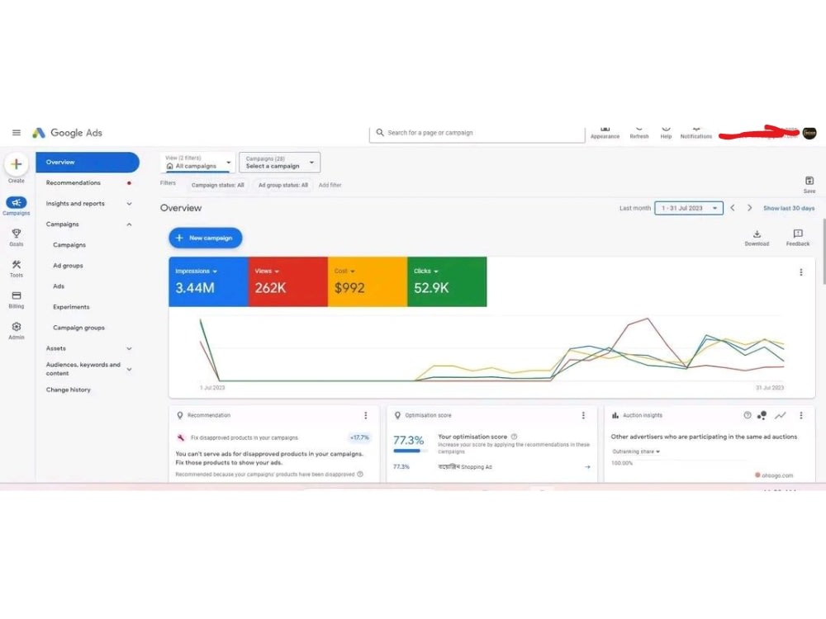Click Add filter
This screenshot has height=619, width=826.
330,185
